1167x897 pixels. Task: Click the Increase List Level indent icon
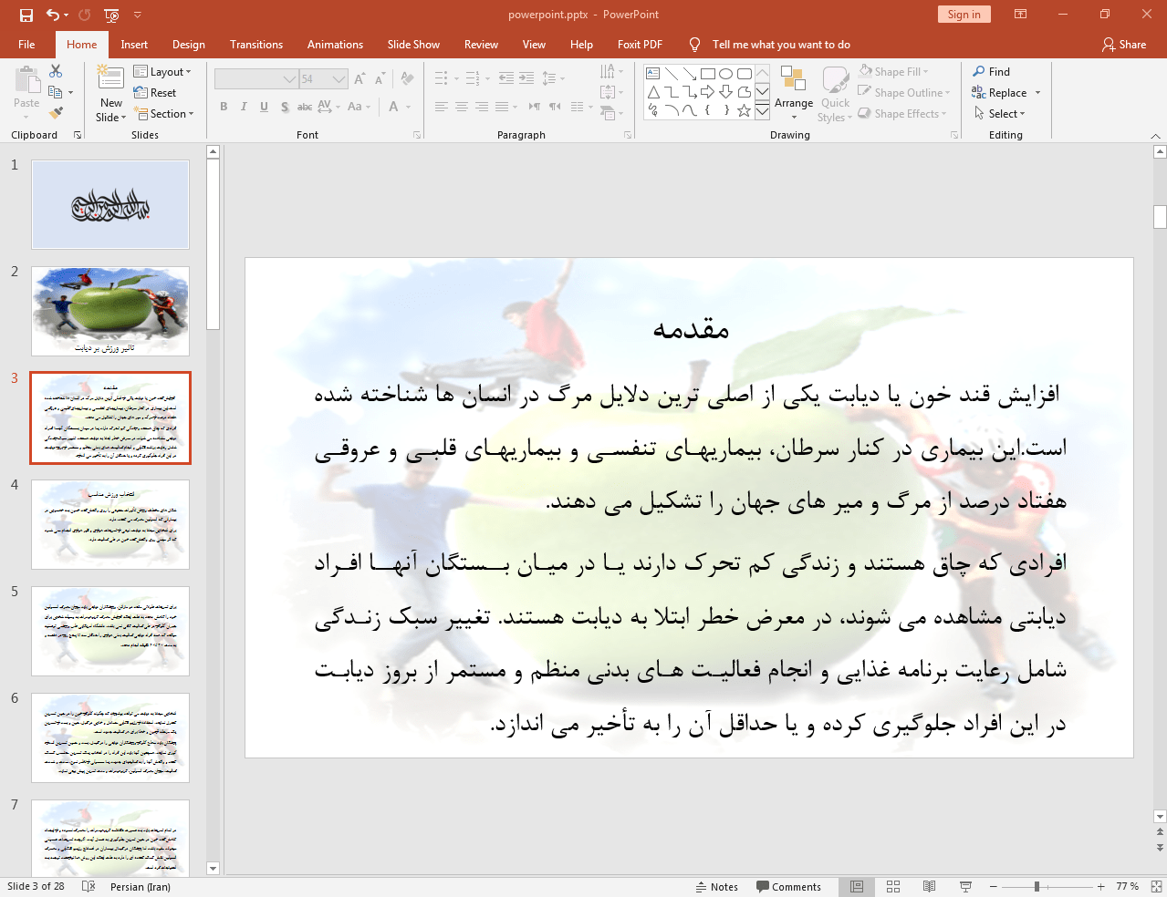click(526, 78)
